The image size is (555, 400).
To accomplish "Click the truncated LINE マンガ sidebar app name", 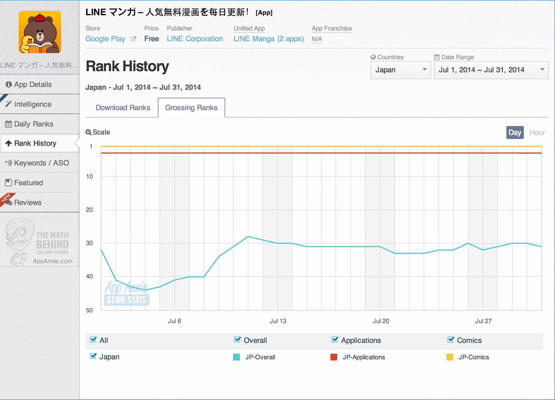I will coord(40,65).
